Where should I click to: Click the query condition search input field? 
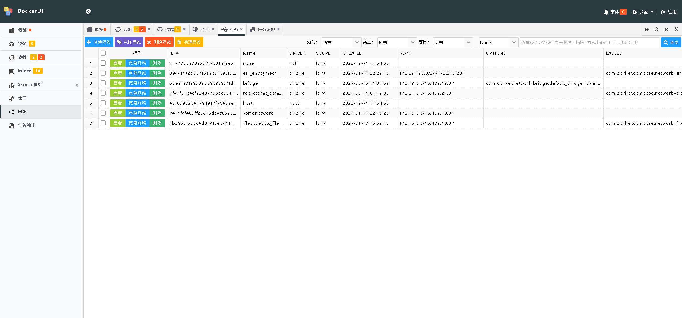[x=589, y=42]
